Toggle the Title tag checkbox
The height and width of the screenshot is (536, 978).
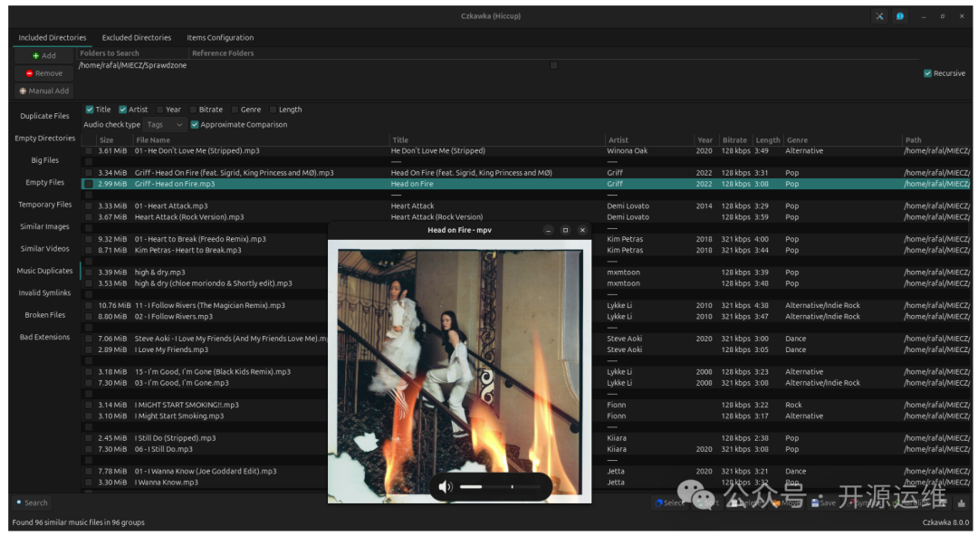89,110
